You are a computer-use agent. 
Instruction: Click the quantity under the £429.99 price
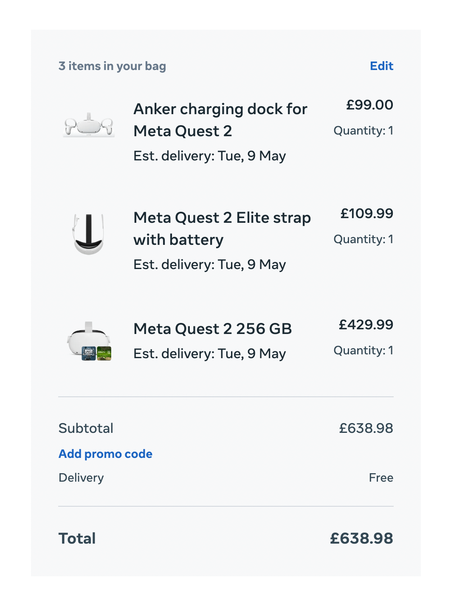click(x=363, y=351)
